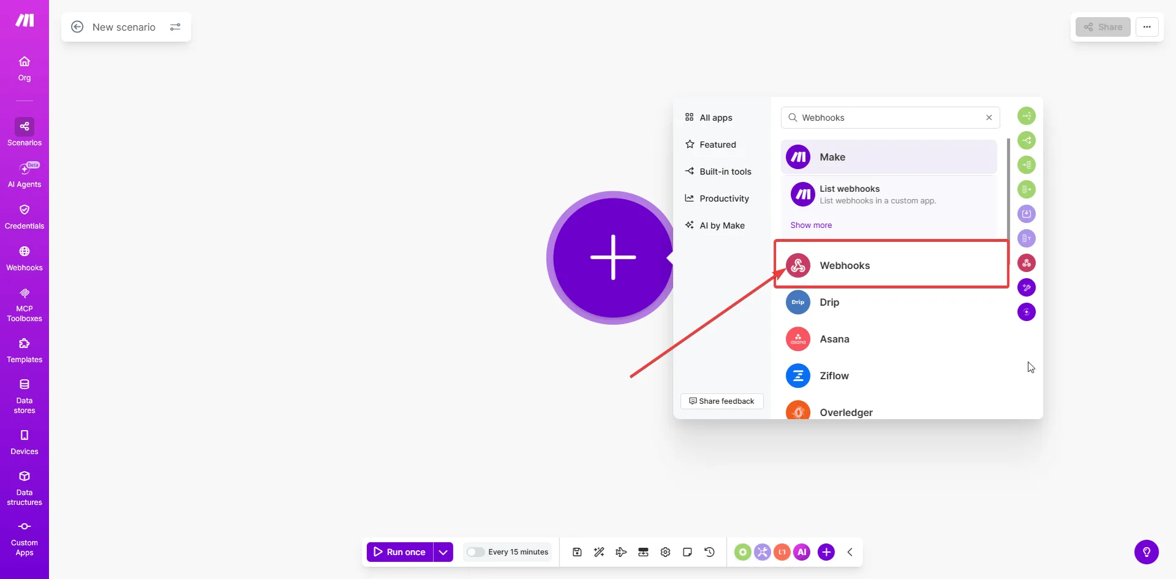Image resolution: width=1176 pixels, height=579 pixels.
Task: Click the save scenario icon
Action: tap(577, 552)
